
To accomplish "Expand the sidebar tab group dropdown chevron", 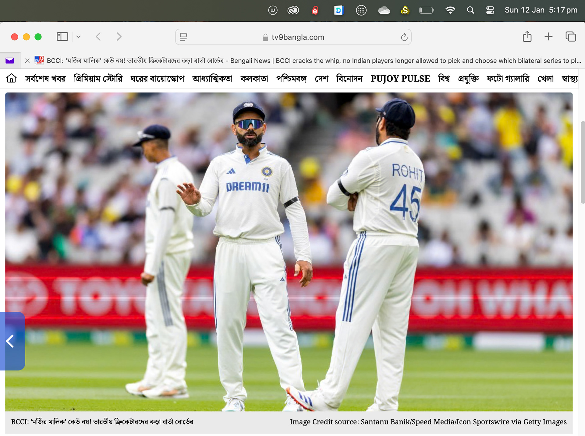I will point(78,37).
